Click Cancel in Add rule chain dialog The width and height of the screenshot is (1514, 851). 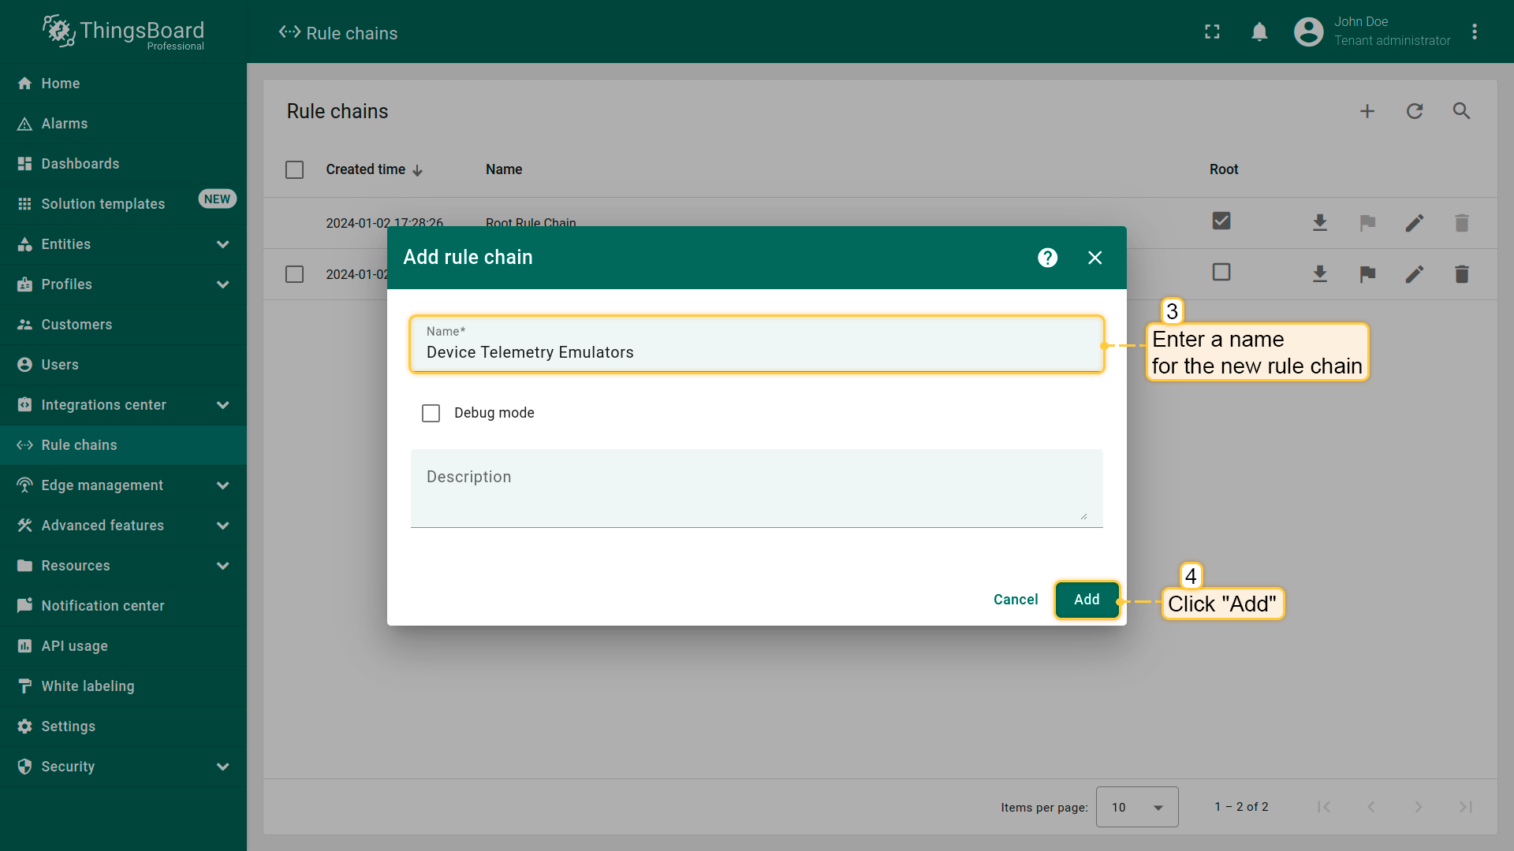click(x=1016, y=600)
